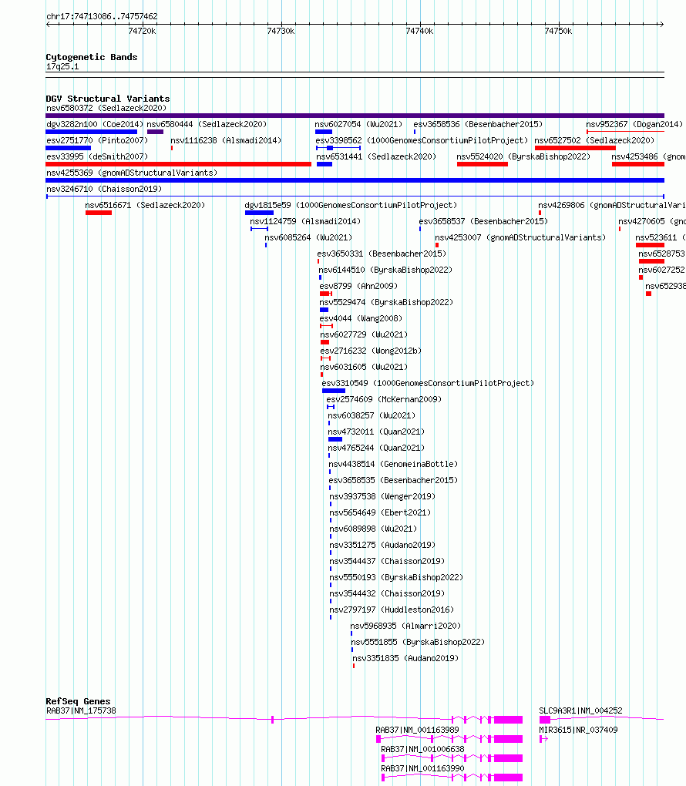Click the nsv6085264 (Wu2021) label
The width and height of the screenshot is (686, 786).
[x=308, y=237]
